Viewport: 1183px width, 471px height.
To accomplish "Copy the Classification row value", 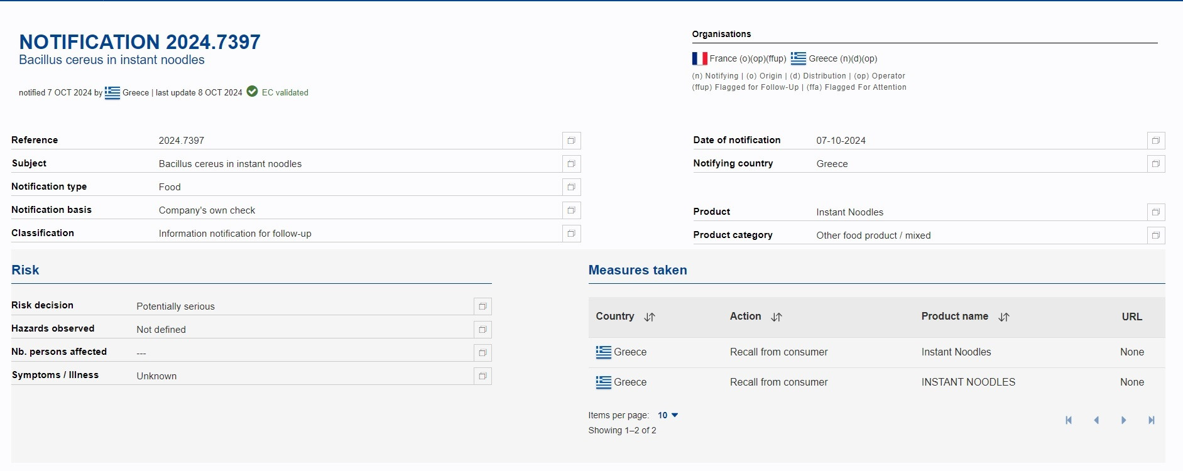I will (571, 234).
